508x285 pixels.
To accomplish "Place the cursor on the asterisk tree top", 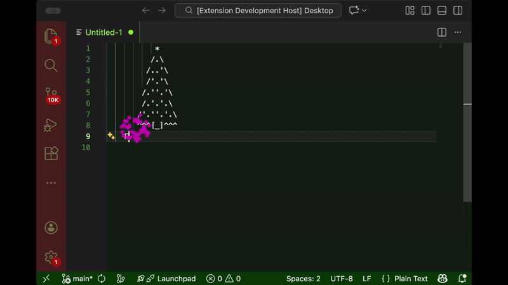I will click(157, 49).
